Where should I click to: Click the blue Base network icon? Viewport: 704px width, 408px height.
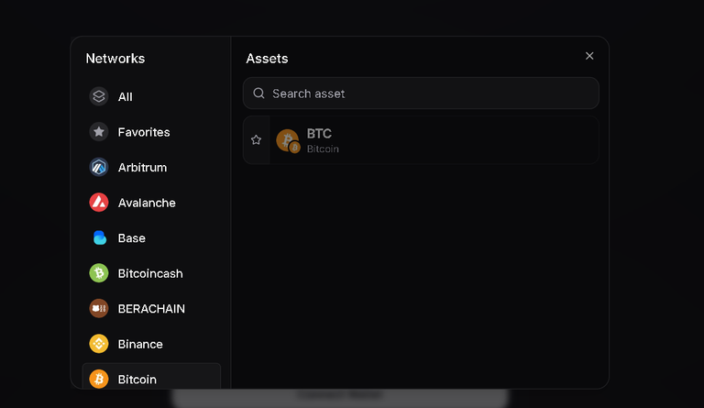[x=99, y=237]
